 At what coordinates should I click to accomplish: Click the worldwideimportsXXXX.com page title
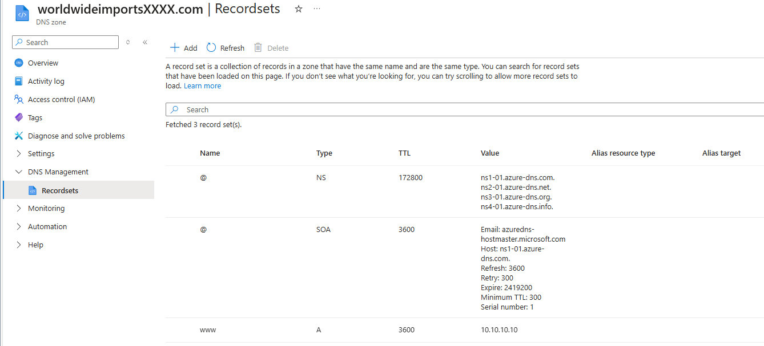pos(120,9)
